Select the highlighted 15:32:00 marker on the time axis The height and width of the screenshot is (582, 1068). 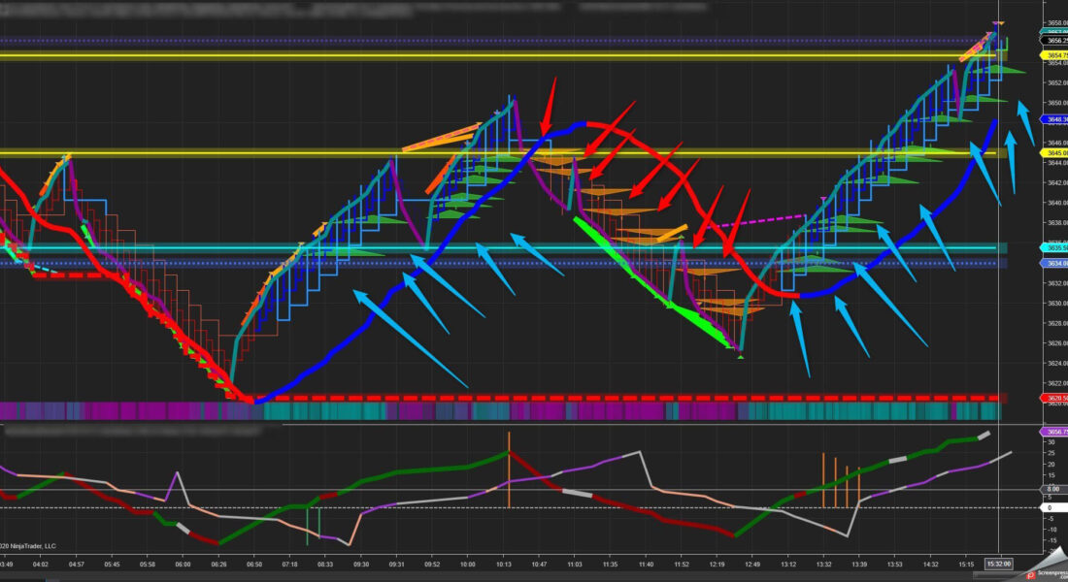click(x=1001, y=563)
